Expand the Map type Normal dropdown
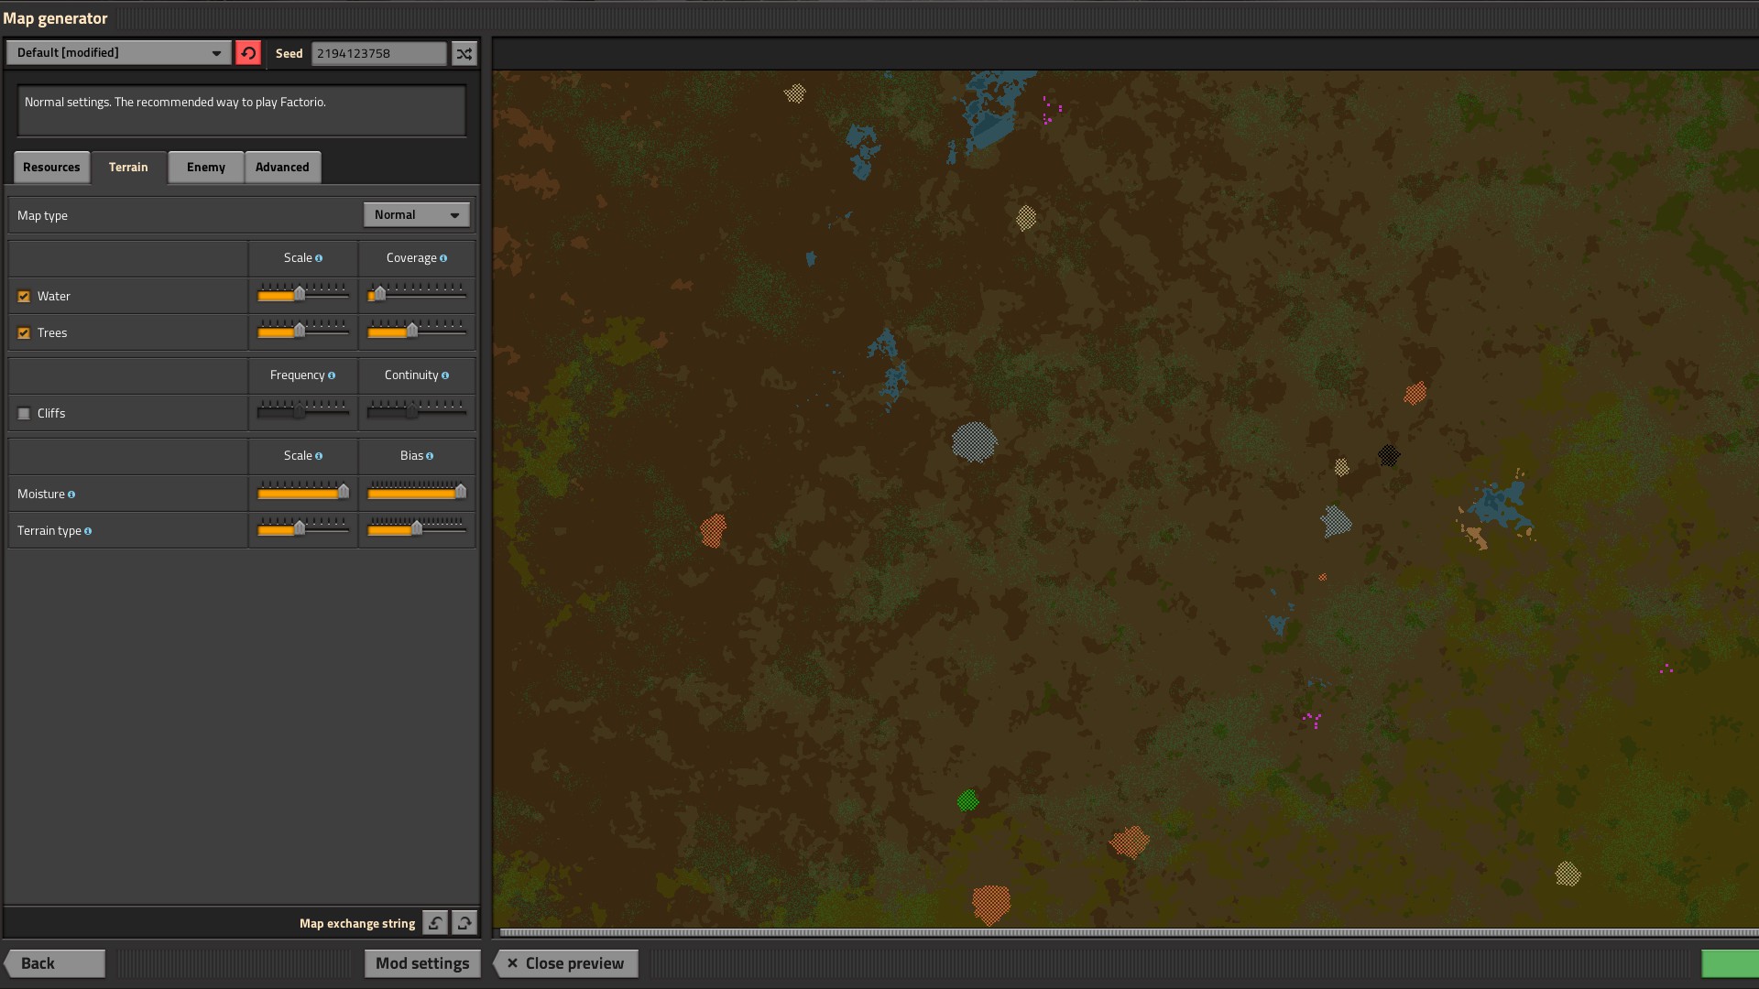This screenshot has height=989, width=1759. (416, 214)
